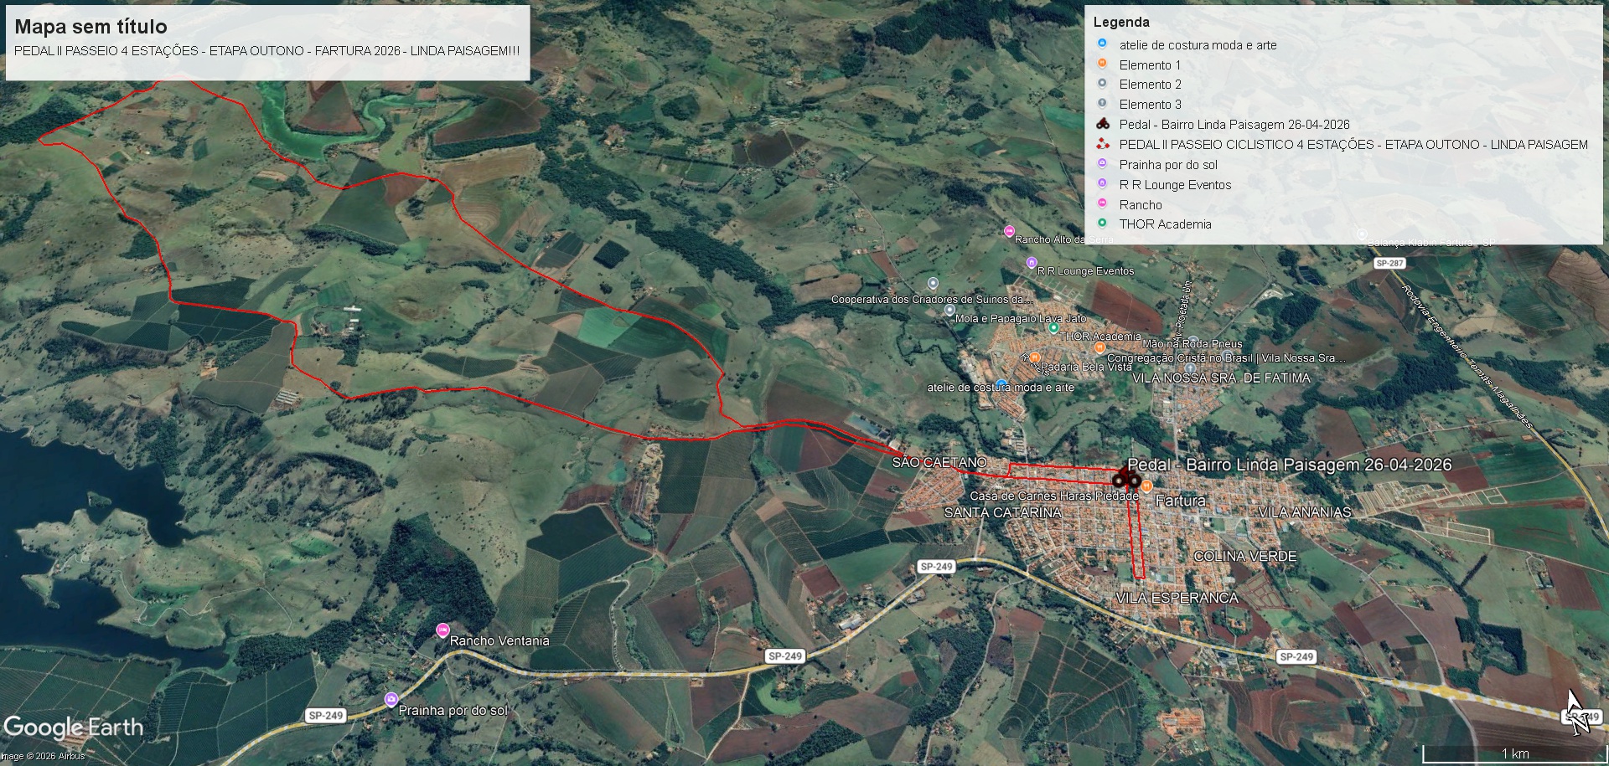Click the purple R R Lounge Eventos pin
Image resolution: width=1609 pixels, height=766 pixels.
(1032, 263)
